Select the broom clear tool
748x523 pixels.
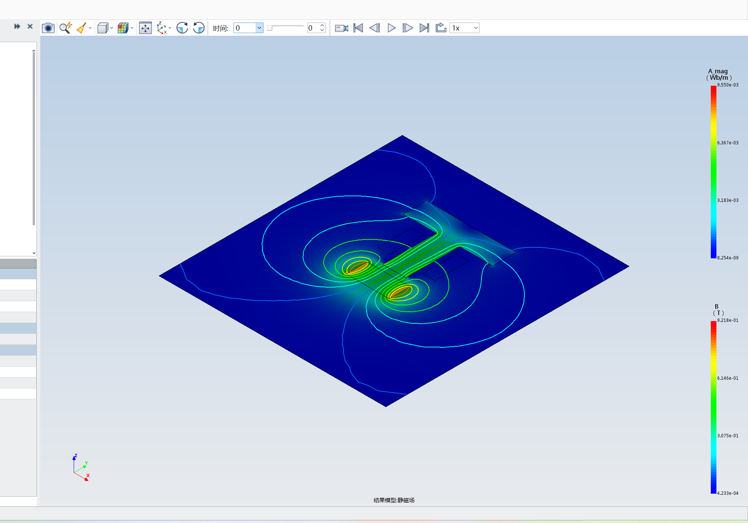click(81, 28)
